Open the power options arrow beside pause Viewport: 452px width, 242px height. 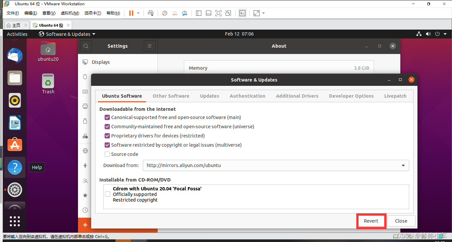click(x=138, y=13)
